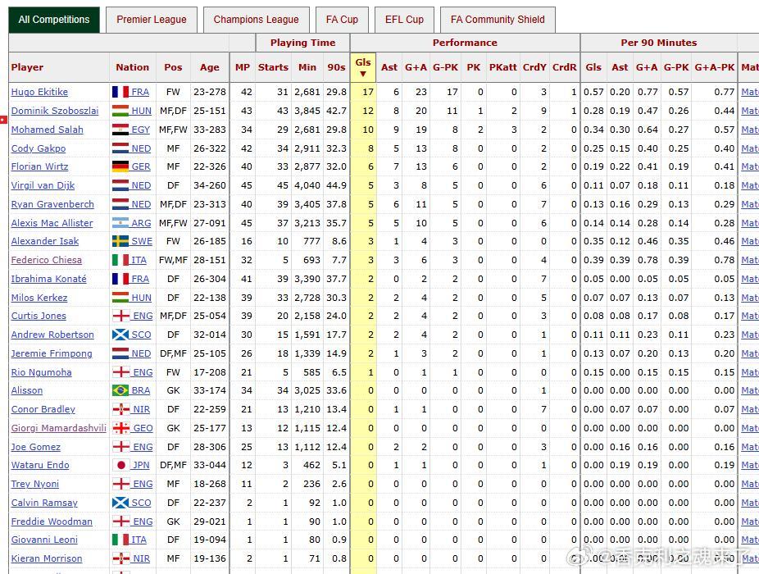Open Curtis Jones's player link
The image size is (759, 574).
point(39,316)
